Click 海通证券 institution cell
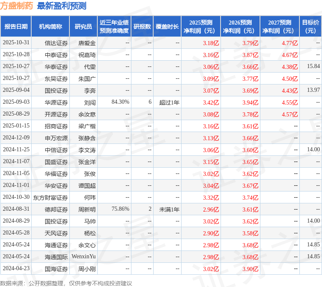The height and width of the screenshot is (287, 322). point(56,245)
